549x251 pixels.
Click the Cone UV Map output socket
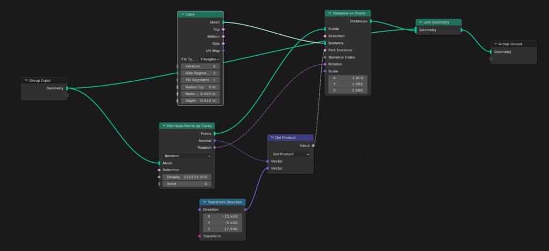click(223, 51)
